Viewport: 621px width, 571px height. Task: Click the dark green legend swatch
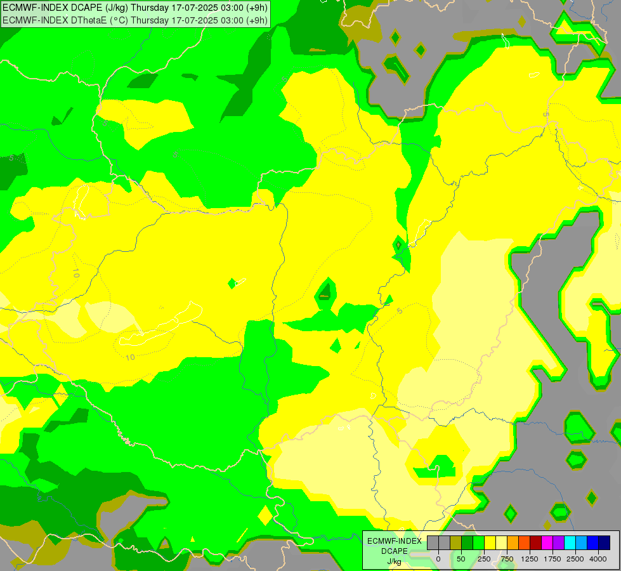tap(467, 542)
